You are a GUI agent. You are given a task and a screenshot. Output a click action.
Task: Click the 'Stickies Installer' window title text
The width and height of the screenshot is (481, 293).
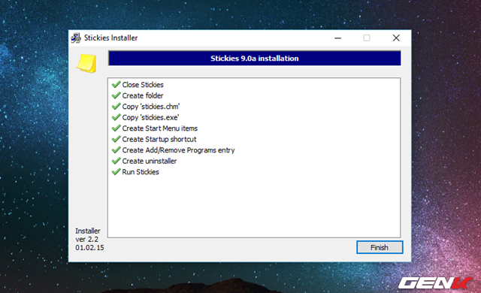click(x=110, y=38)
